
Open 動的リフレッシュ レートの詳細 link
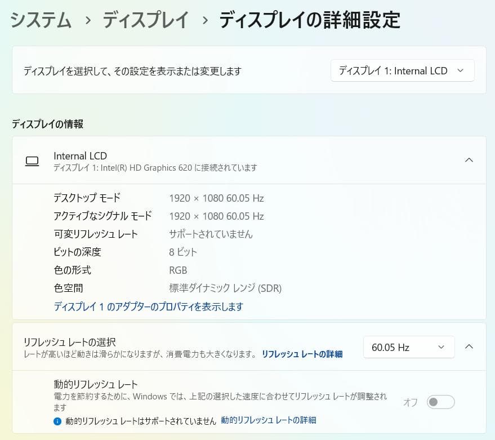tap(268, 420)
